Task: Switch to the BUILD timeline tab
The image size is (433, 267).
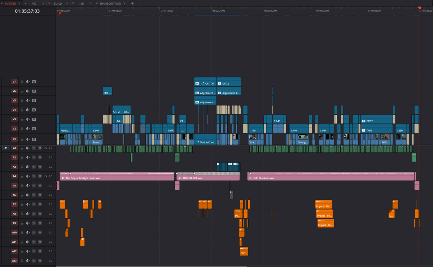Action: click(x=58, y=3)
